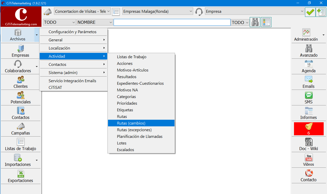
Task: Open the Exportaciones XLS section
Action: pyautogui.click(x=20, y=176)
